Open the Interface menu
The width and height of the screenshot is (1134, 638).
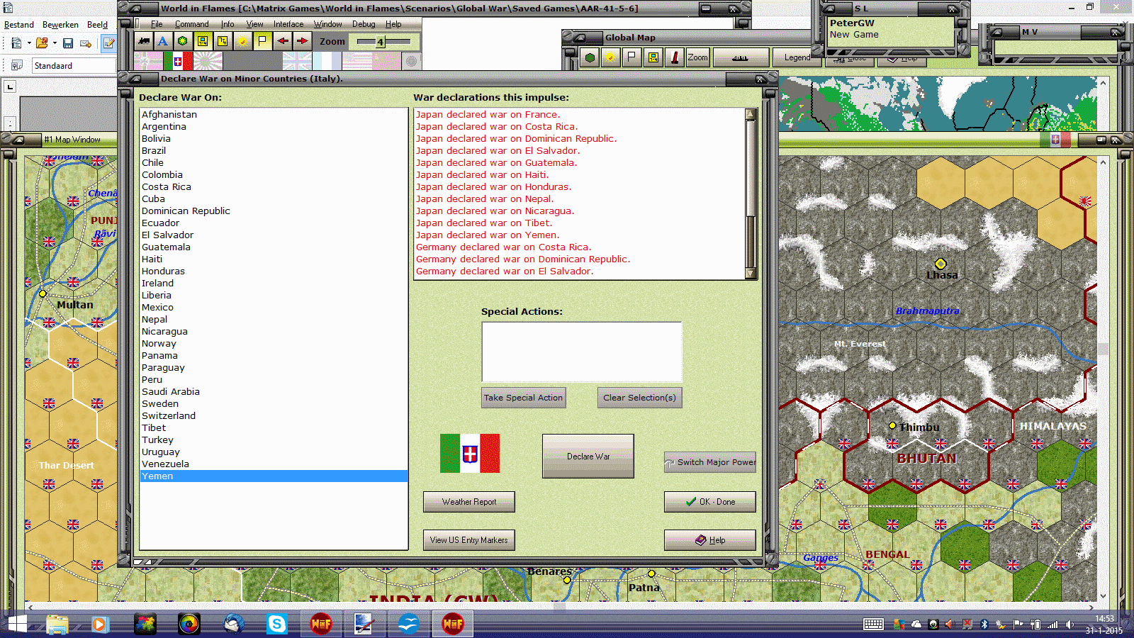pyautogui.click(x=288, y=24)
